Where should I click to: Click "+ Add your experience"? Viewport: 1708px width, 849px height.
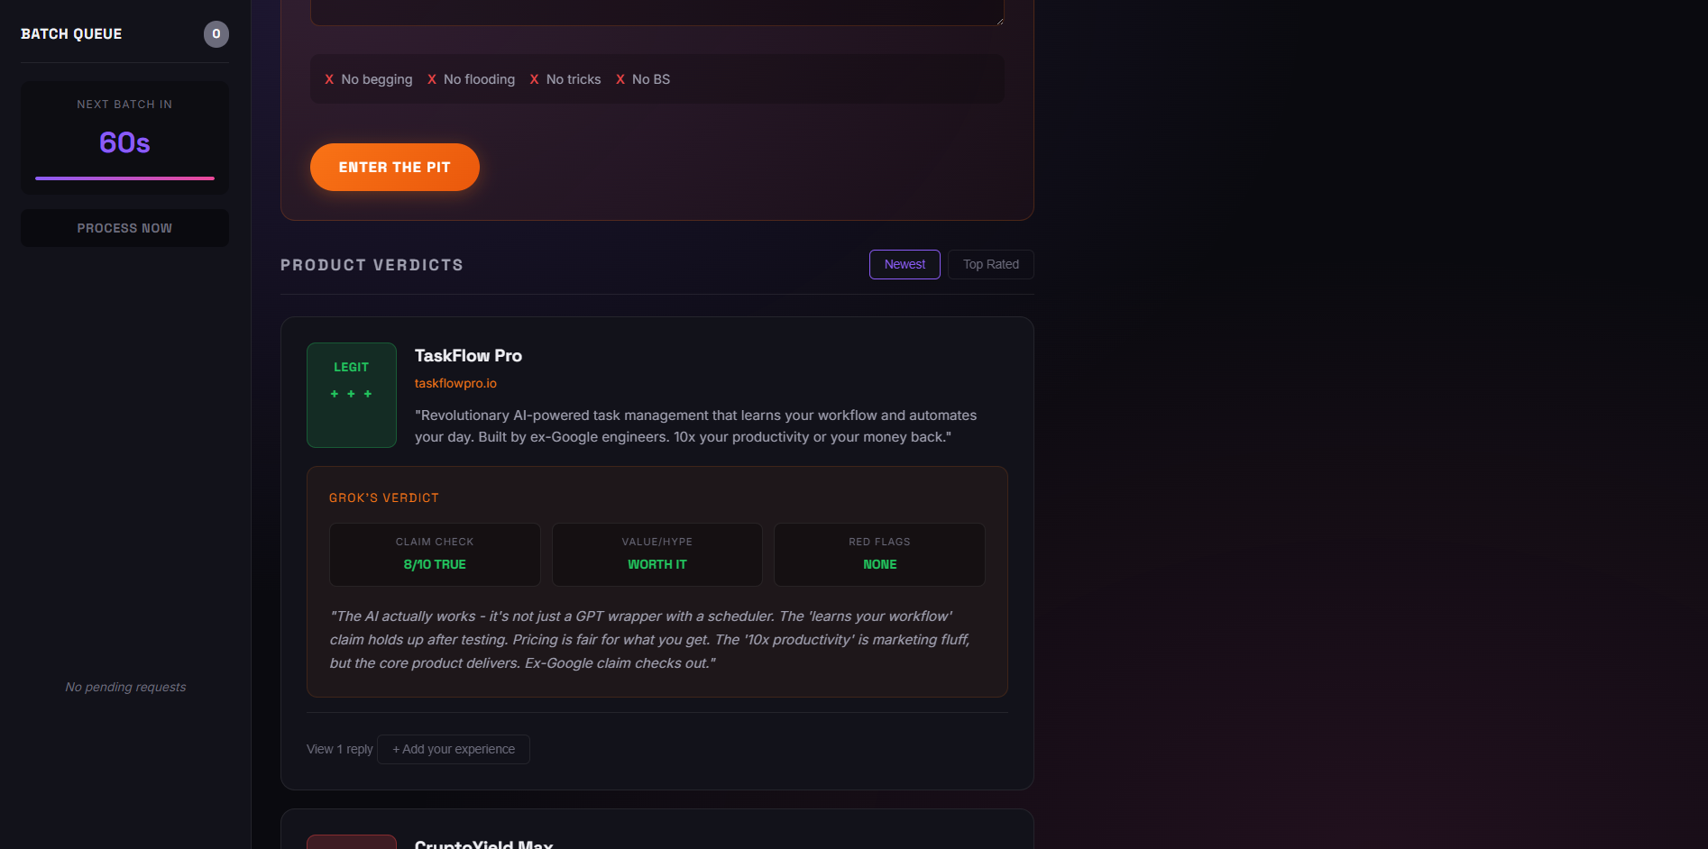[453, 749]
